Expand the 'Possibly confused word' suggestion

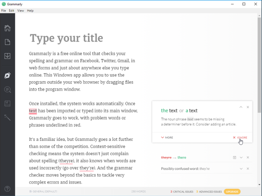coord(241,168)
